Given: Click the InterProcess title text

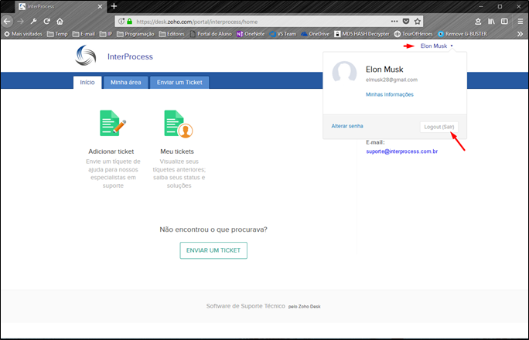Looking at the screenshot, I should coord(130,56).
